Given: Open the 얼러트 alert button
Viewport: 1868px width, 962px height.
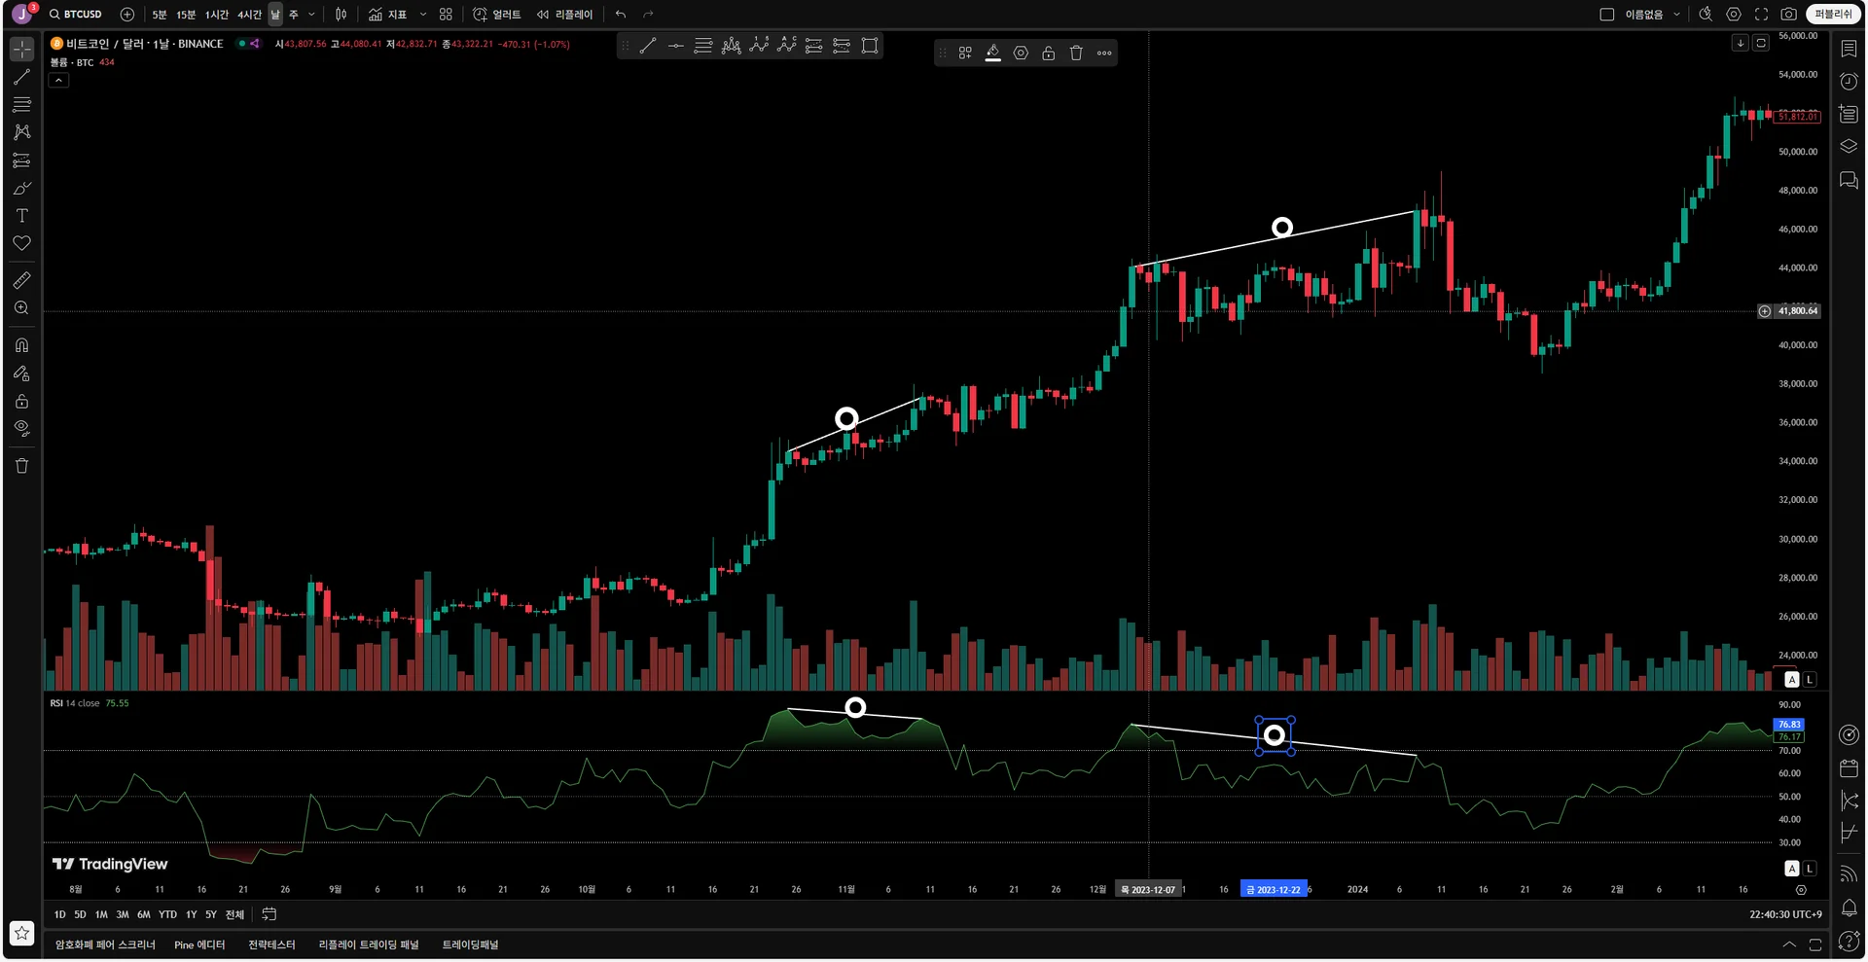Looking at the screenshot, I should coord(497,15).
